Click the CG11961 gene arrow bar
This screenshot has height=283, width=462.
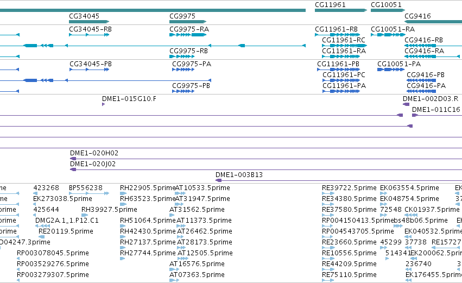[341, 10]
